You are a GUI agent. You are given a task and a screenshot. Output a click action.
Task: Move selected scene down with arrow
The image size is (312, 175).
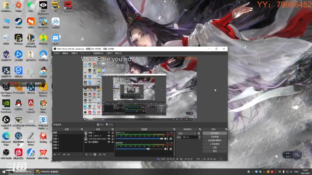(x=69, y=154)
